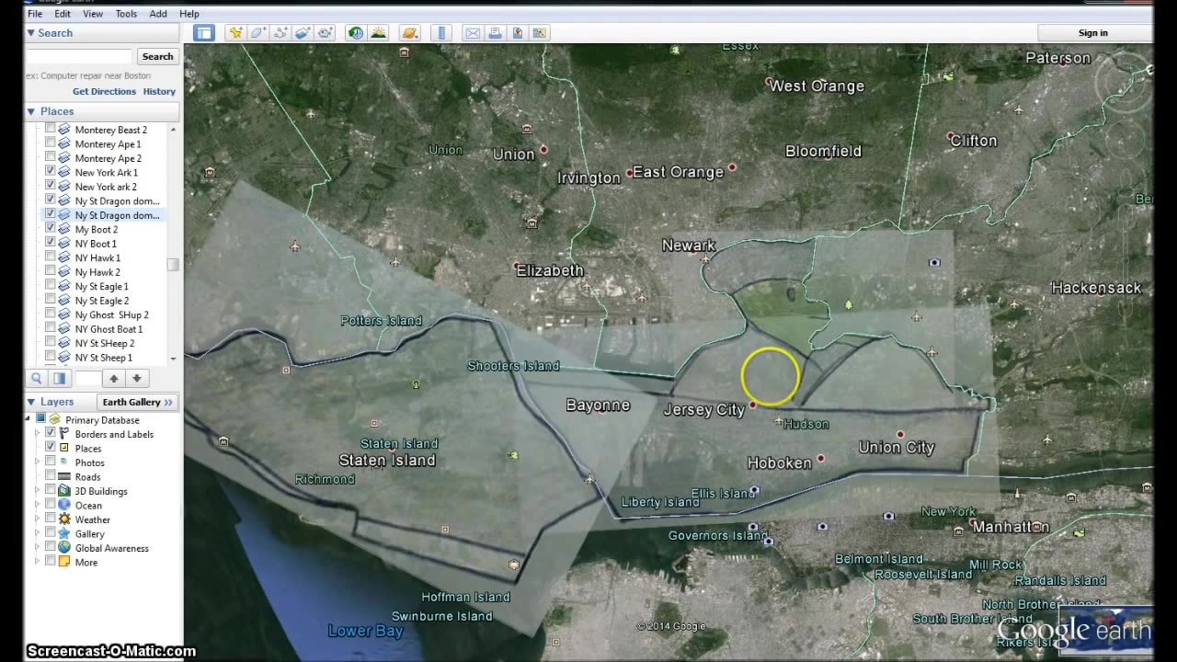Toggle the sidebar visibility icon
The image size is (1177, 662).
[203, 33]
